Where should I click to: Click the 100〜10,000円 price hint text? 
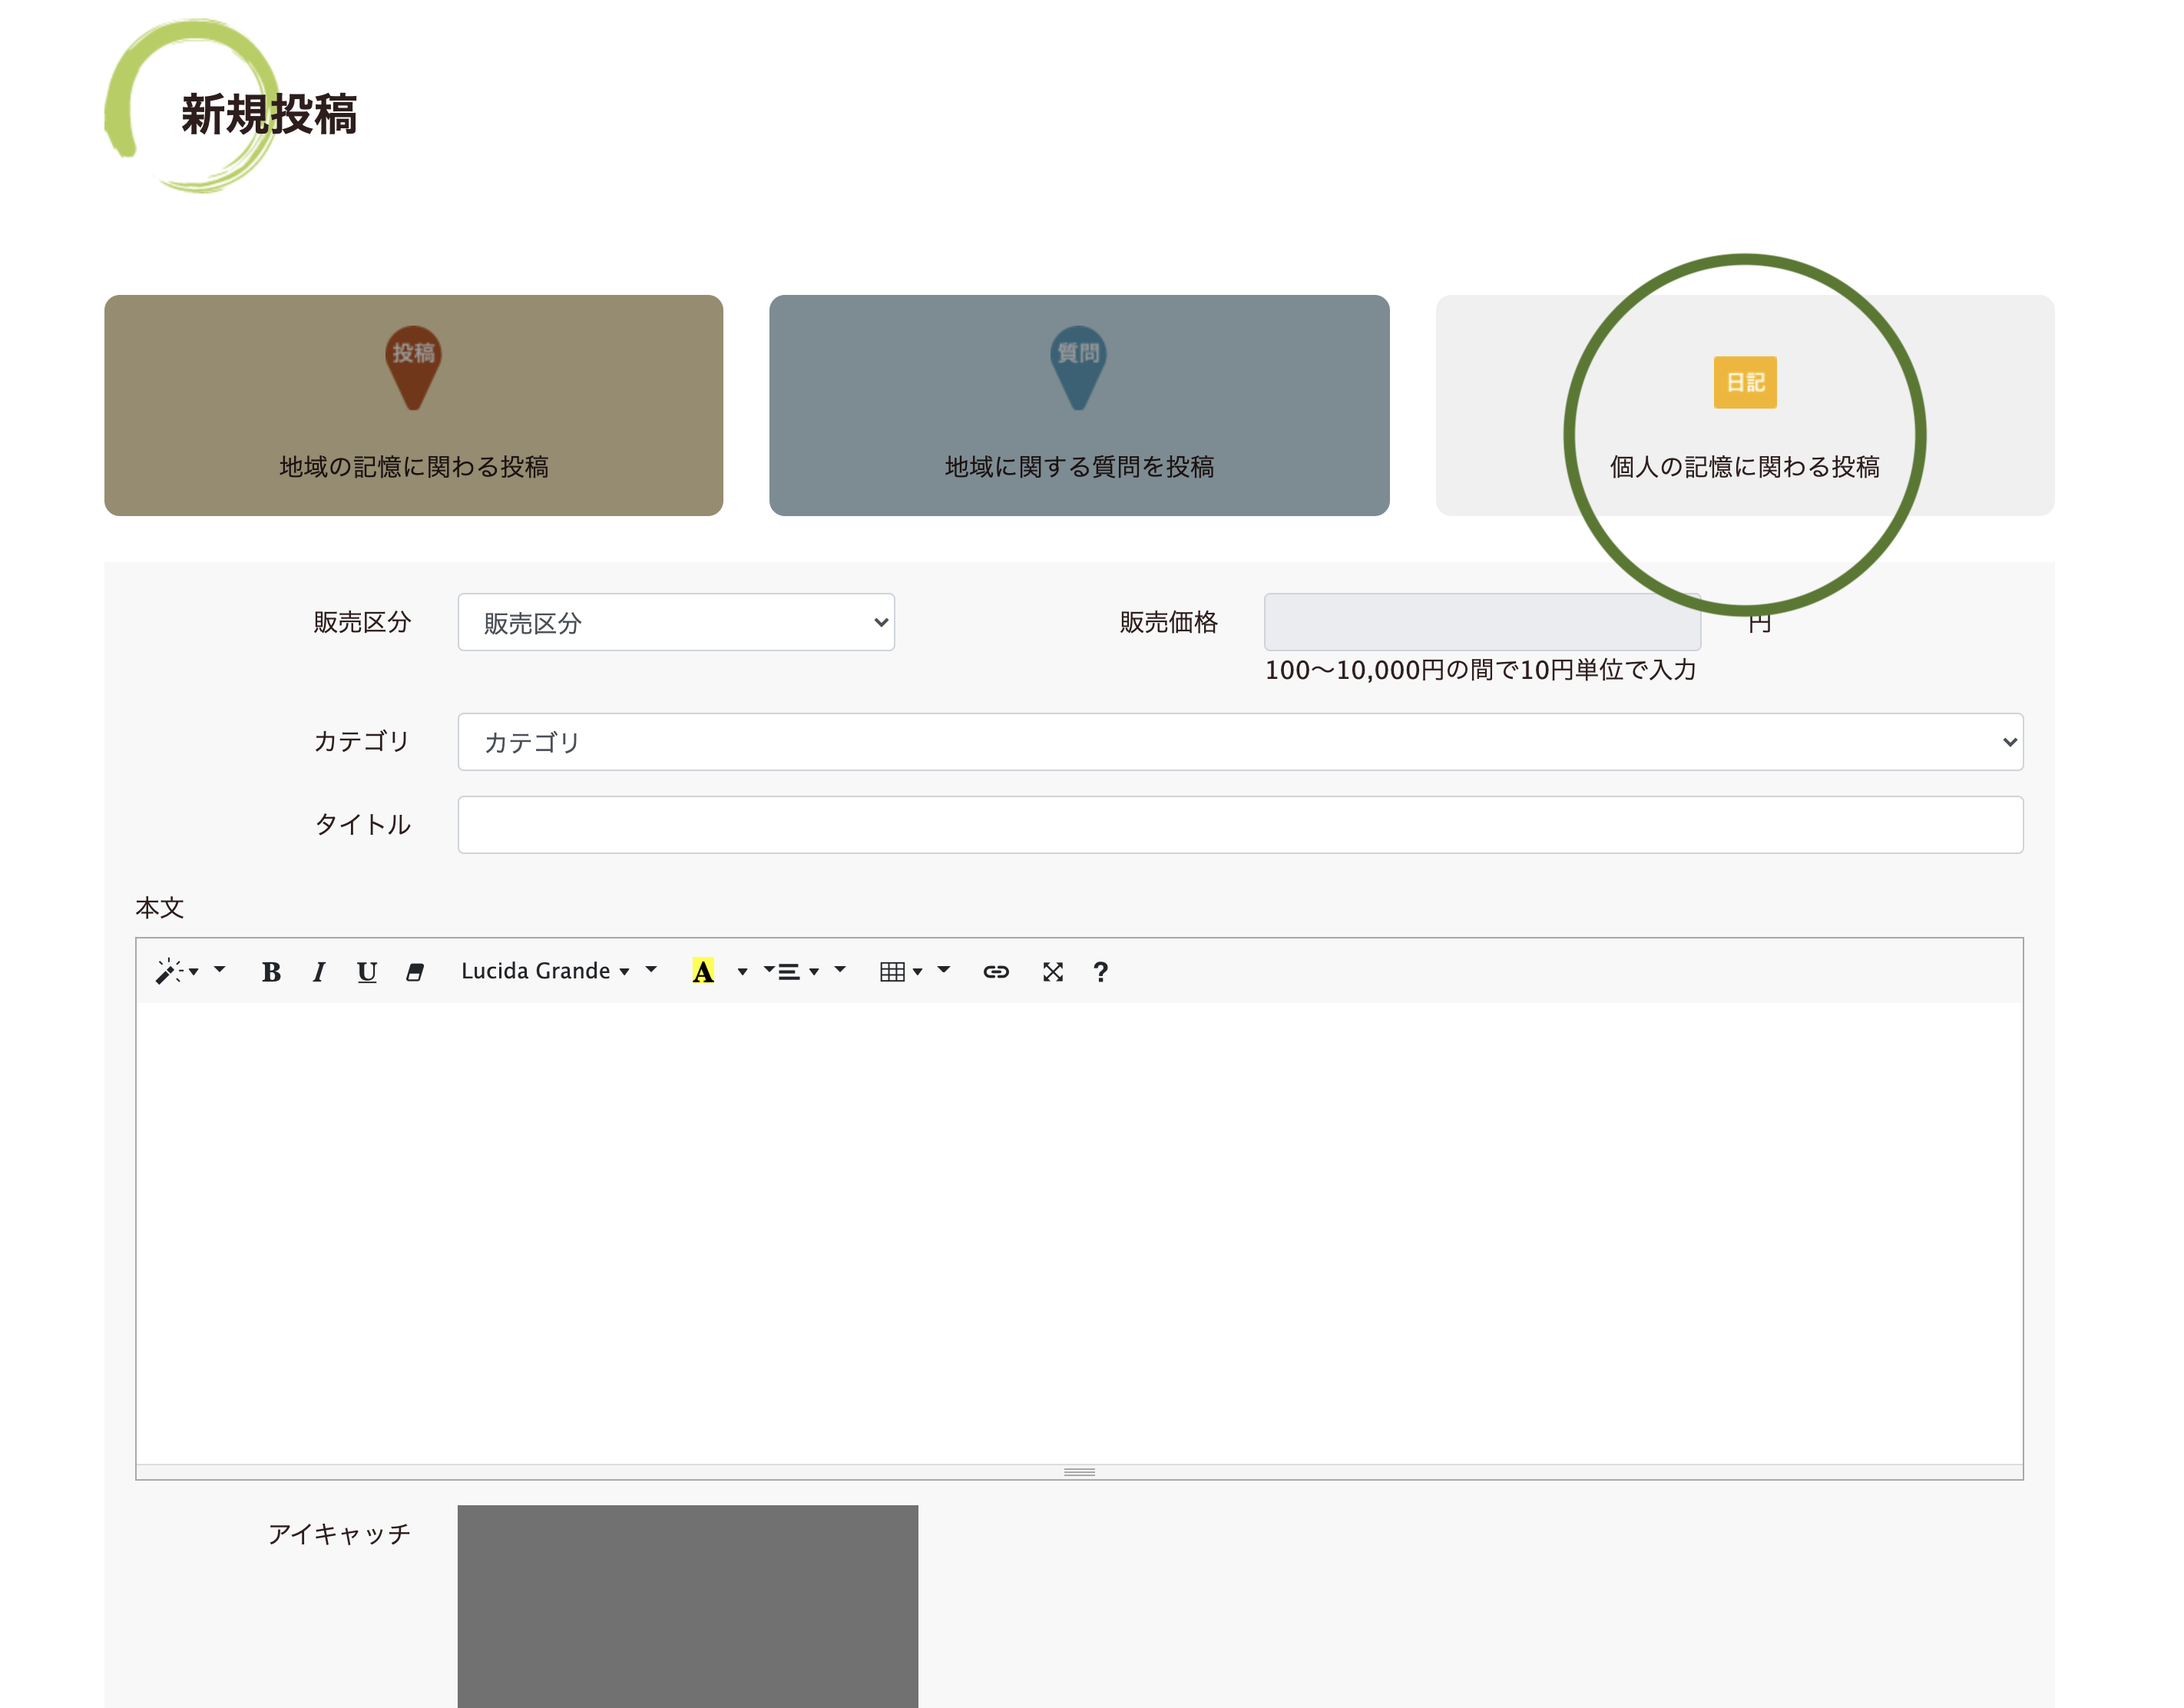tap(1480, 670)
